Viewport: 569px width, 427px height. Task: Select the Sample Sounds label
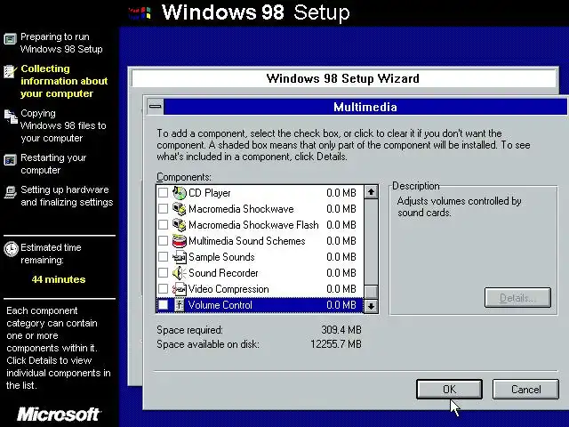click(221, 257)
